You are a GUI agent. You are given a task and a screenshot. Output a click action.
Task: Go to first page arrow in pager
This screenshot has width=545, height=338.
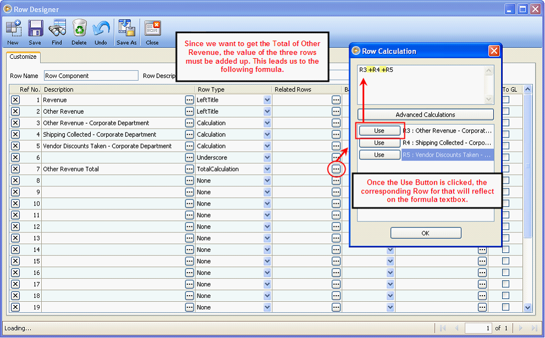(x=443, y=328)
